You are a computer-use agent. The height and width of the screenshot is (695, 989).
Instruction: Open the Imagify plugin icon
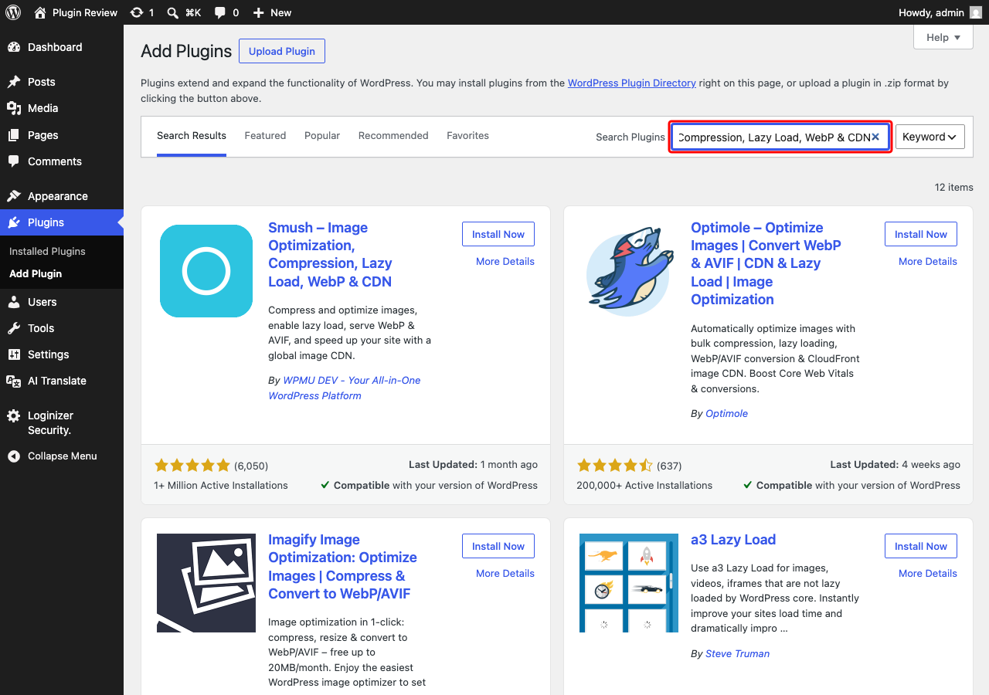tap(206, 583)
